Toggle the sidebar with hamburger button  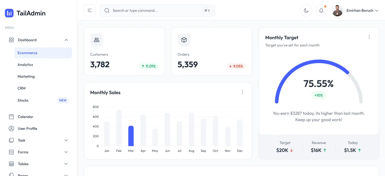click(x=90, y=11)
